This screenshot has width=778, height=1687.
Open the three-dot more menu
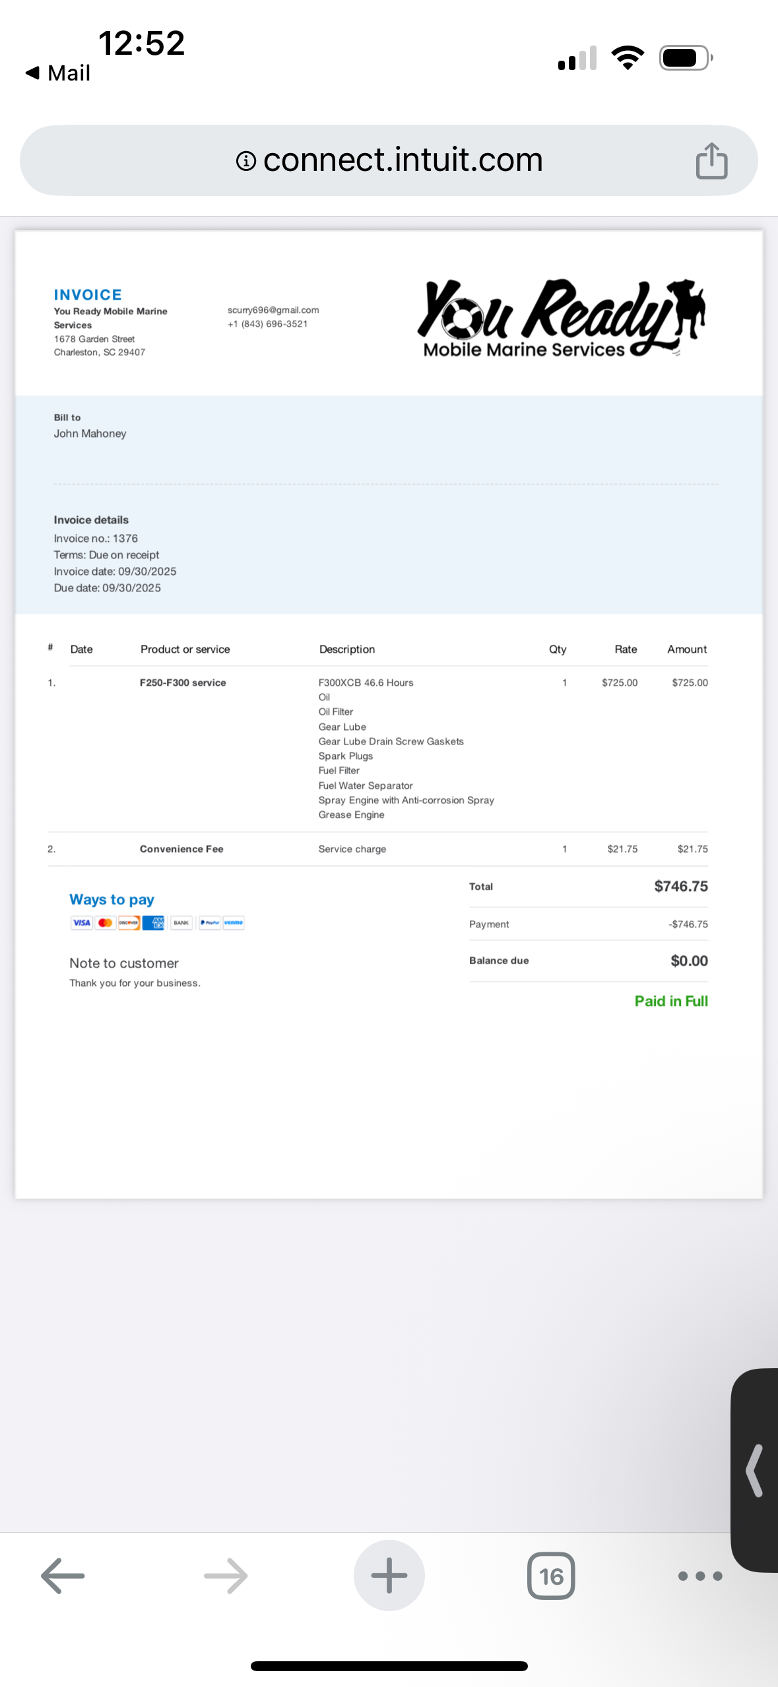700,1576
